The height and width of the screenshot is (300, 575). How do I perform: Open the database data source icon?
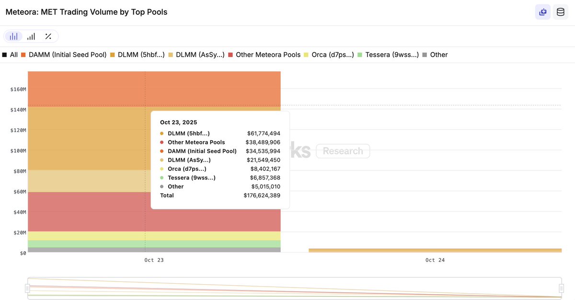(560, 12)
